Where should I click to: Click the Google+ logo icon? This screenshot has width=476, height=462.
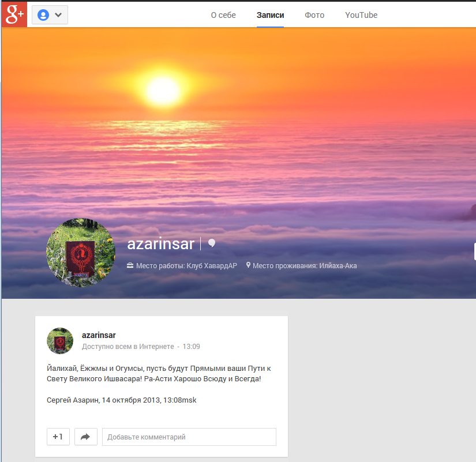point(14,14)
